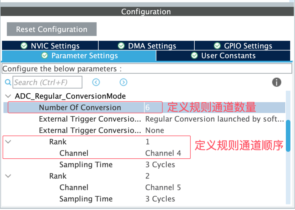The image size is (295, 210).
Task: Go to next search result arrow
Action: pos(123,83)
